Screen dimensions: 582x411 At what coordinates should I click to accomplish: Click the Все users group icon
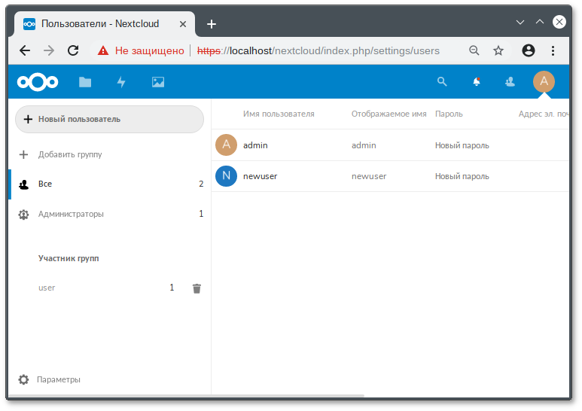click(x=24, y=184)
